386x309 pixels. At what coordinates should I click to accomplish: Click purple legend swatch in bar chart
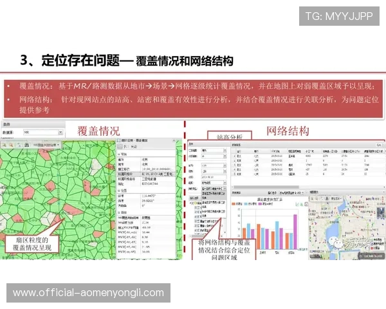[x=260, y=204]
